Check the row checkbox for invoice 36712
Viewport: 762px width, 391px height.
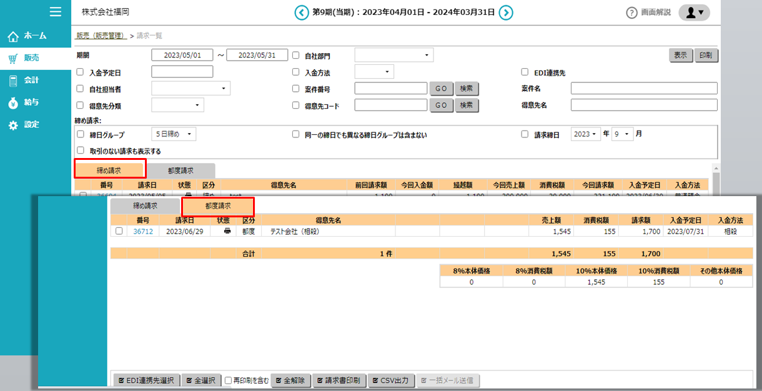click(119, 231)
